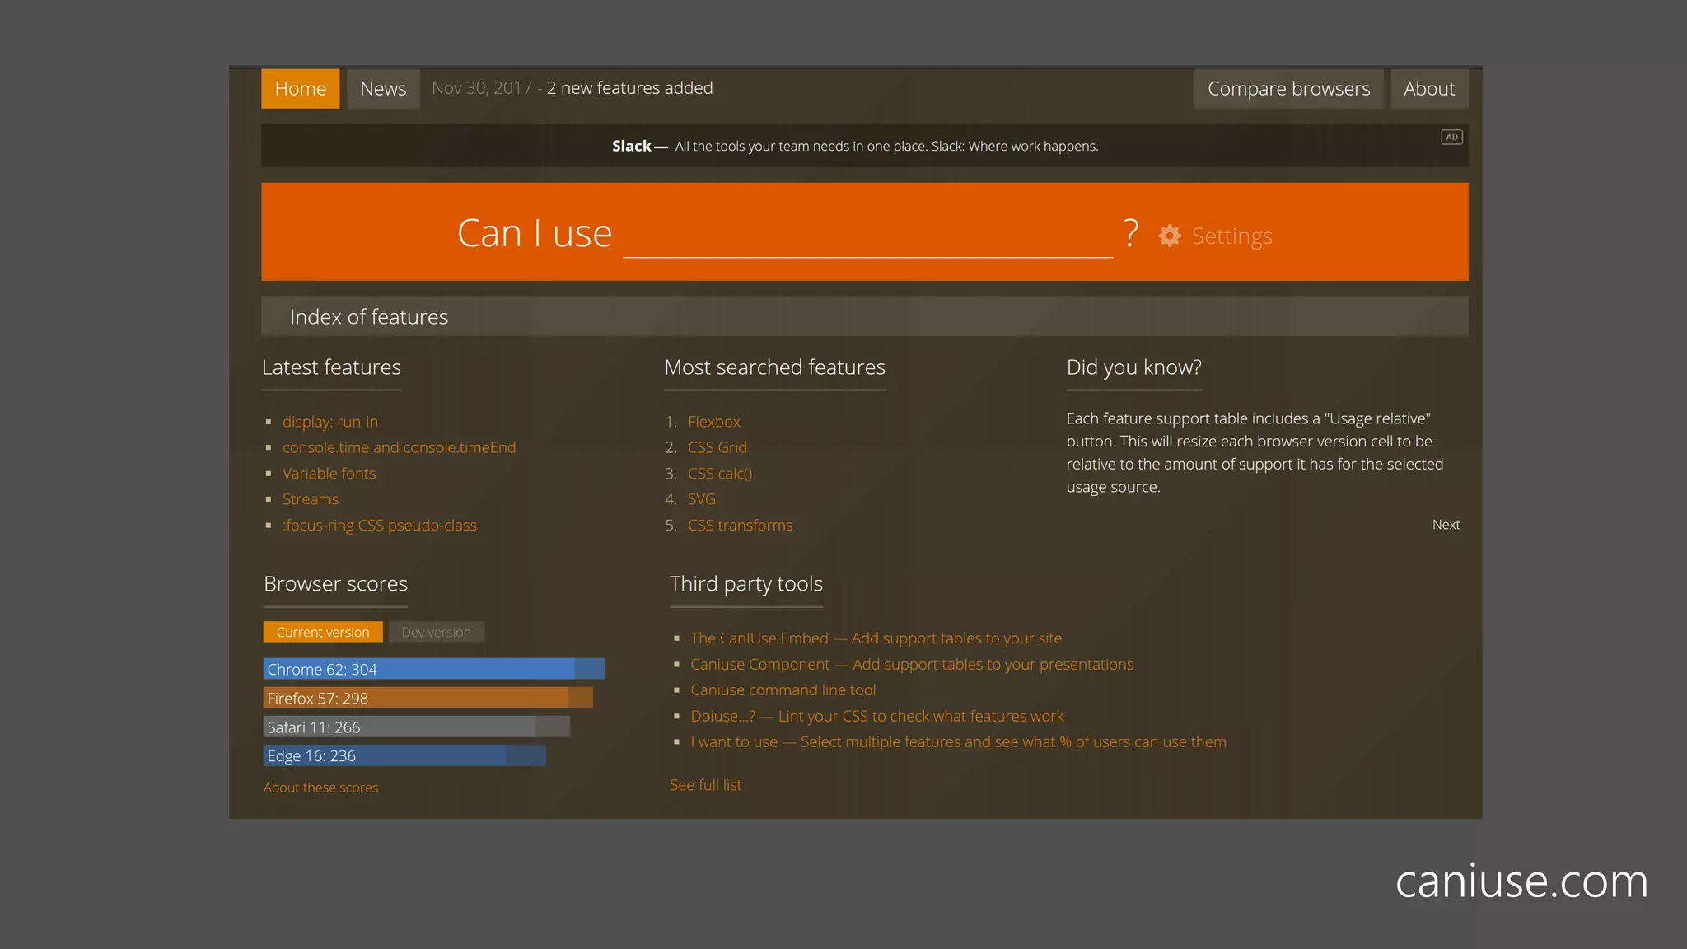Open the CSS calc() feature link
Image resolution: width=1687 pixels, height=949 pixels.
pyautogui.click(x=720, y=474)
